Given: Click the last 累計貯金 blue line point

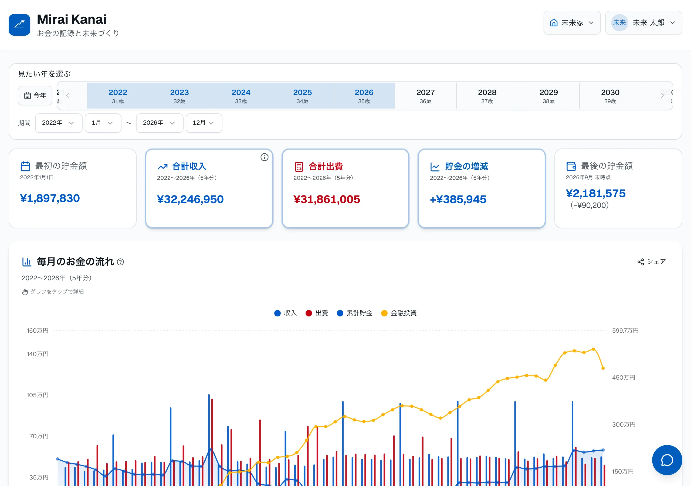Looking at the screenshot, I should click(x=603, y=450).
